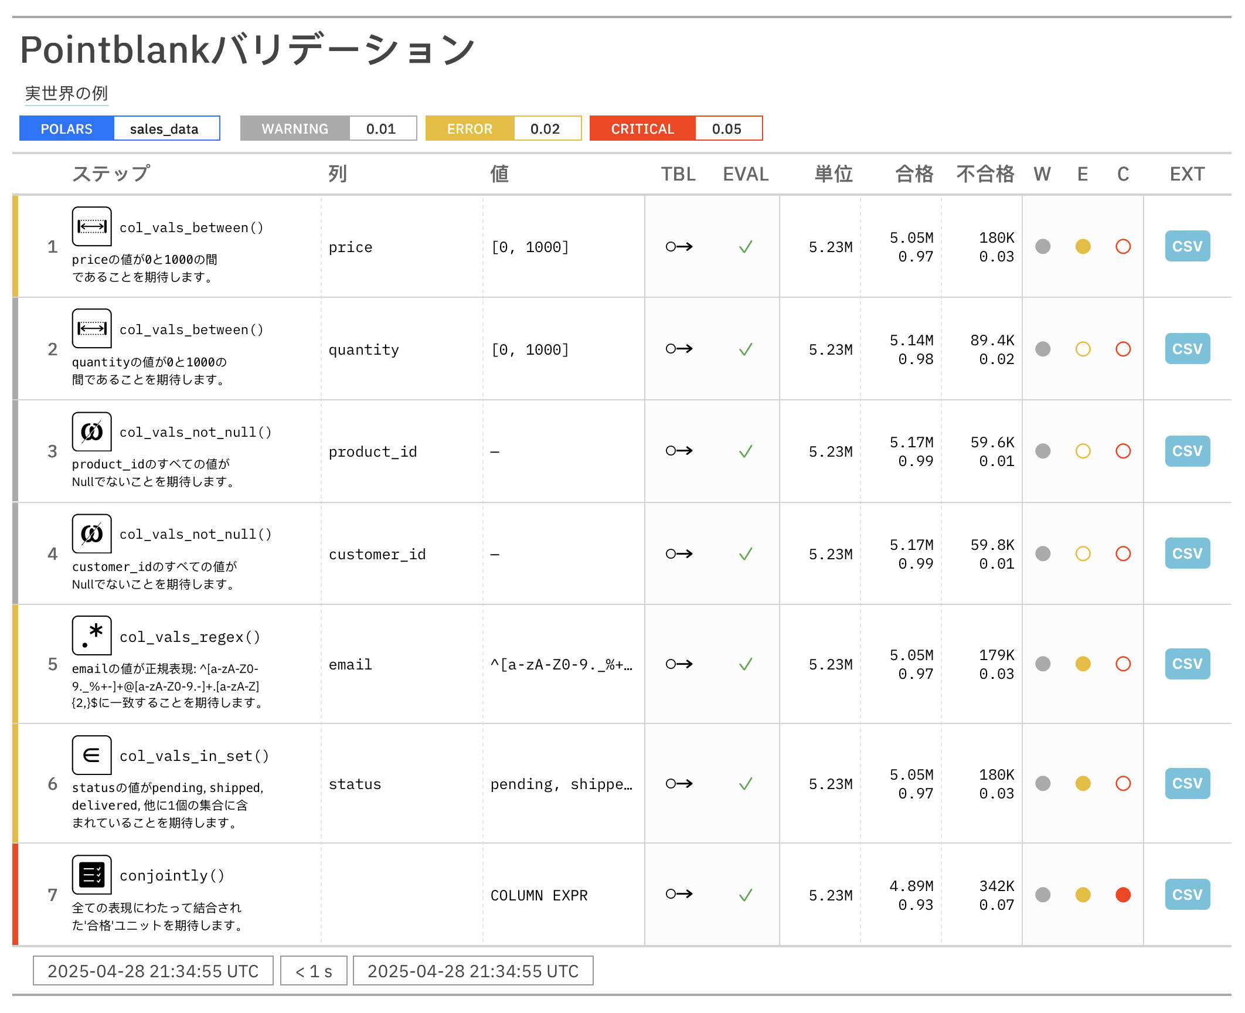Click the truncated regex value in email row
This screenshot has height=1013, width=1245.
561,664
